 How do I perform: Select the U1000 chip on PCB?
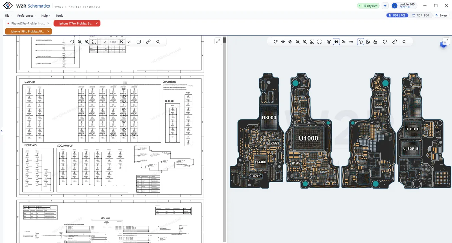point(308,138)
